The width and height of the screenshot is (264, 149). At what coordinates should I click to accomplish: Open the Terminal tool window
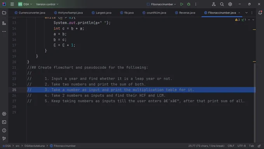click(x=4, y=122)
